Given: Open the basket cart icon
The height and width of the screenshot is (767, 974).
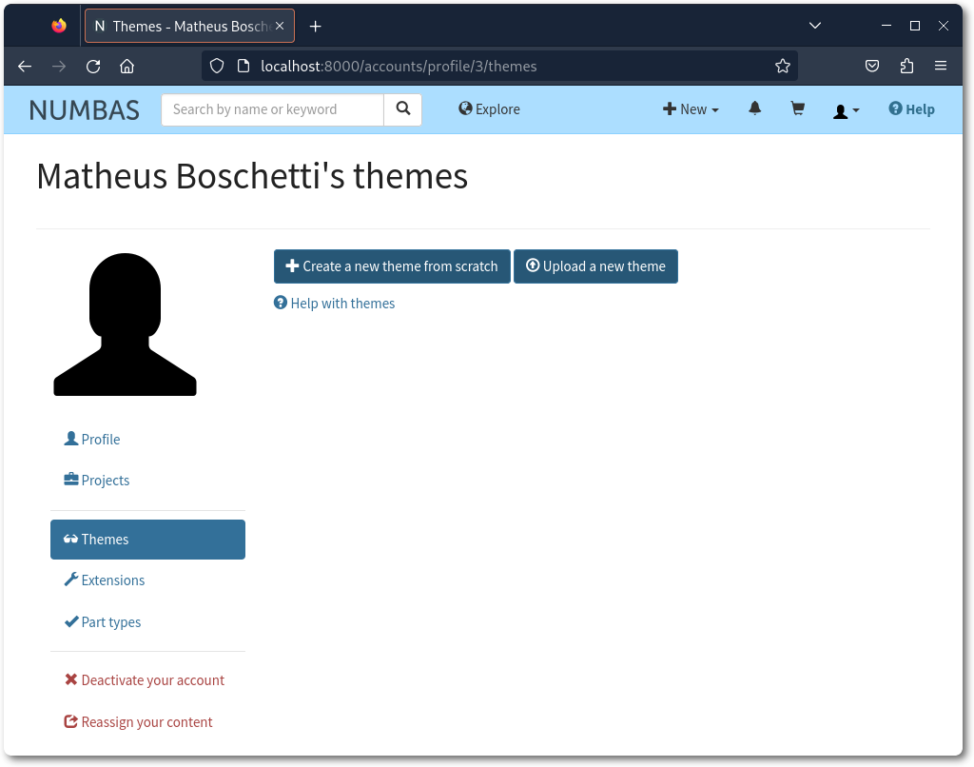Looking at the screenshot, I should (x=797, y=109).
